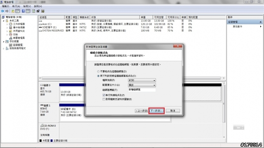Expand the 效能 tree node
The height and width of the screenshot is (148, 264).
point(7,35)
